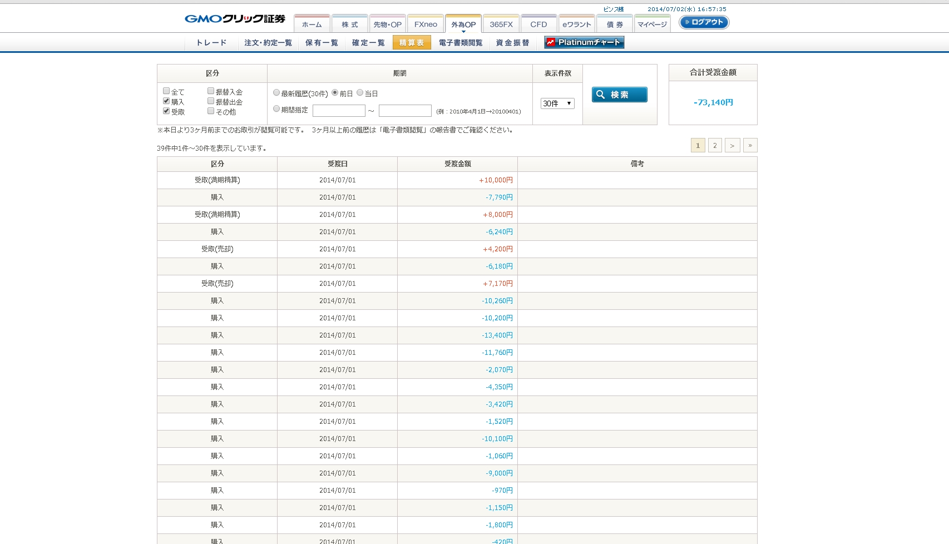
Task: Select the 当日 radio button
Action: pyautogui.click(x=360, y=93)
